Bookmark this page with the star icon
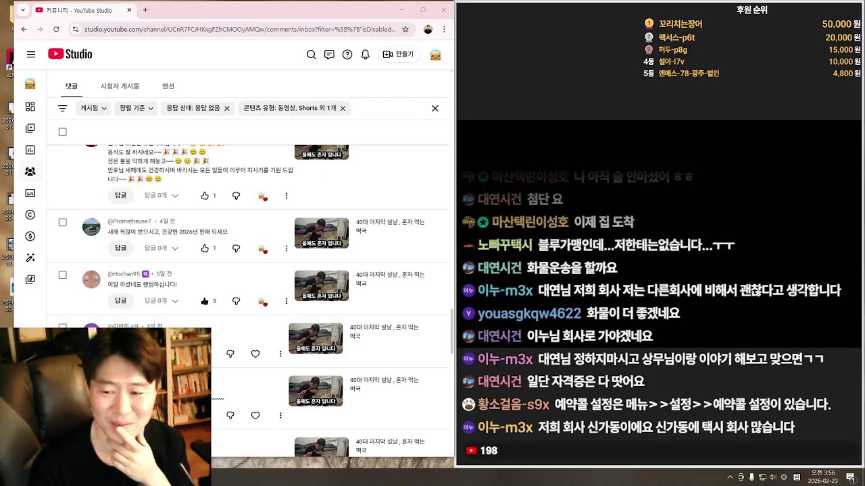This screenshot has height=486, width=865. coord(405,30)
